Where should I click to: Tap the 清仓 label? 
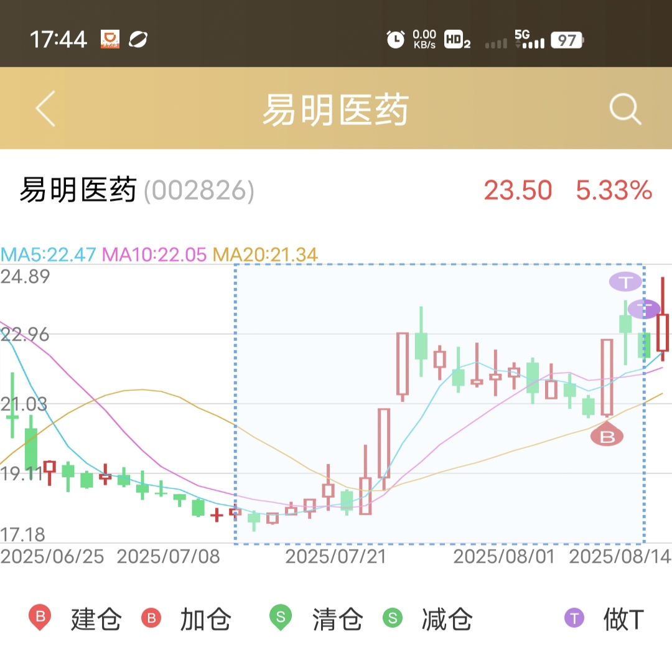tap(338, 619)
